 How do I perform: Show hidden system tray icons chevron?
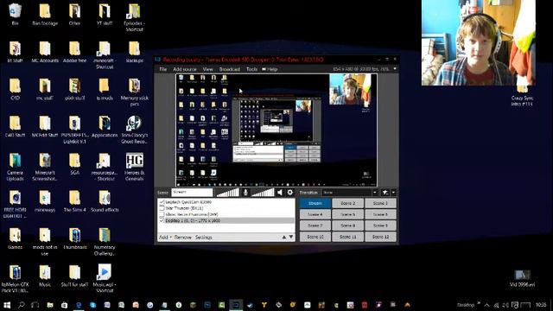[486, 305]
